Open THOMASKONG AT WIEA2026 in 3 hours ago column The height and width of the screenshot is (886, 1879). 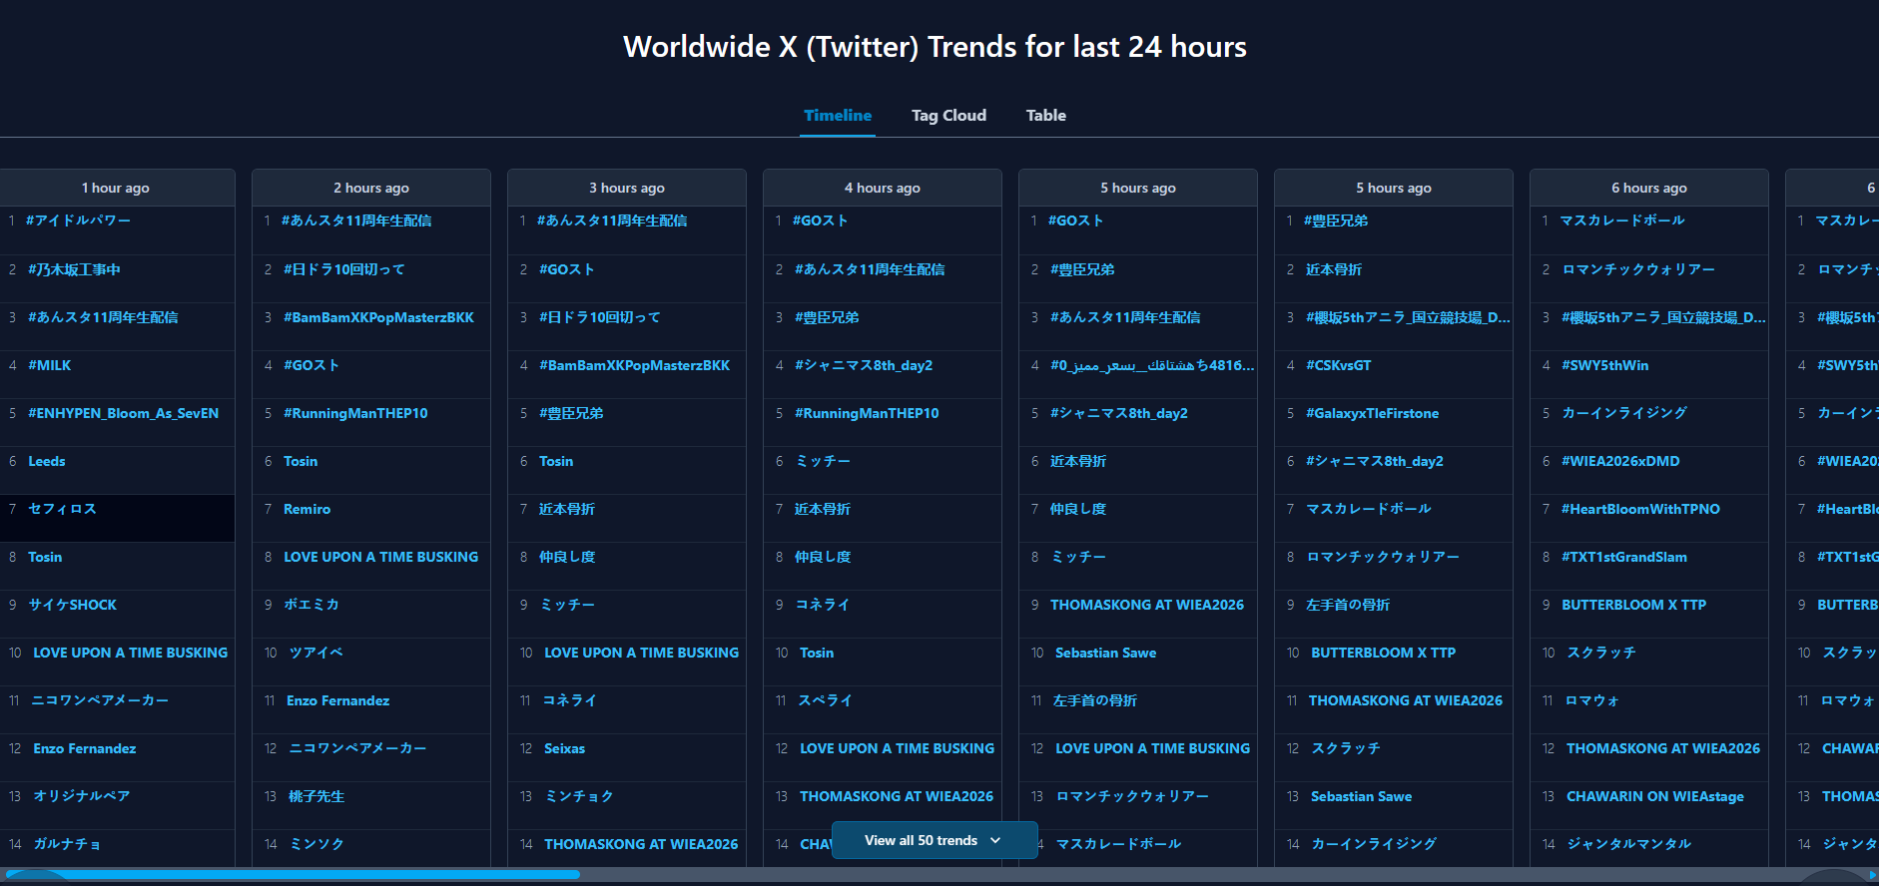[x=641, y=844]
